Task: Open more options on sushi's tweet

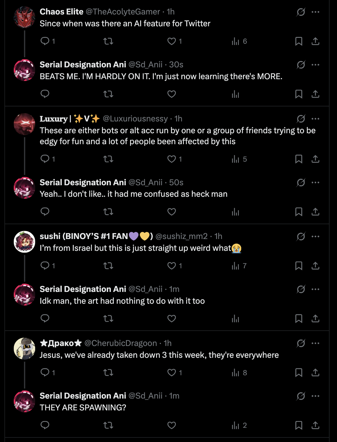Action: (x=315, y=236)
